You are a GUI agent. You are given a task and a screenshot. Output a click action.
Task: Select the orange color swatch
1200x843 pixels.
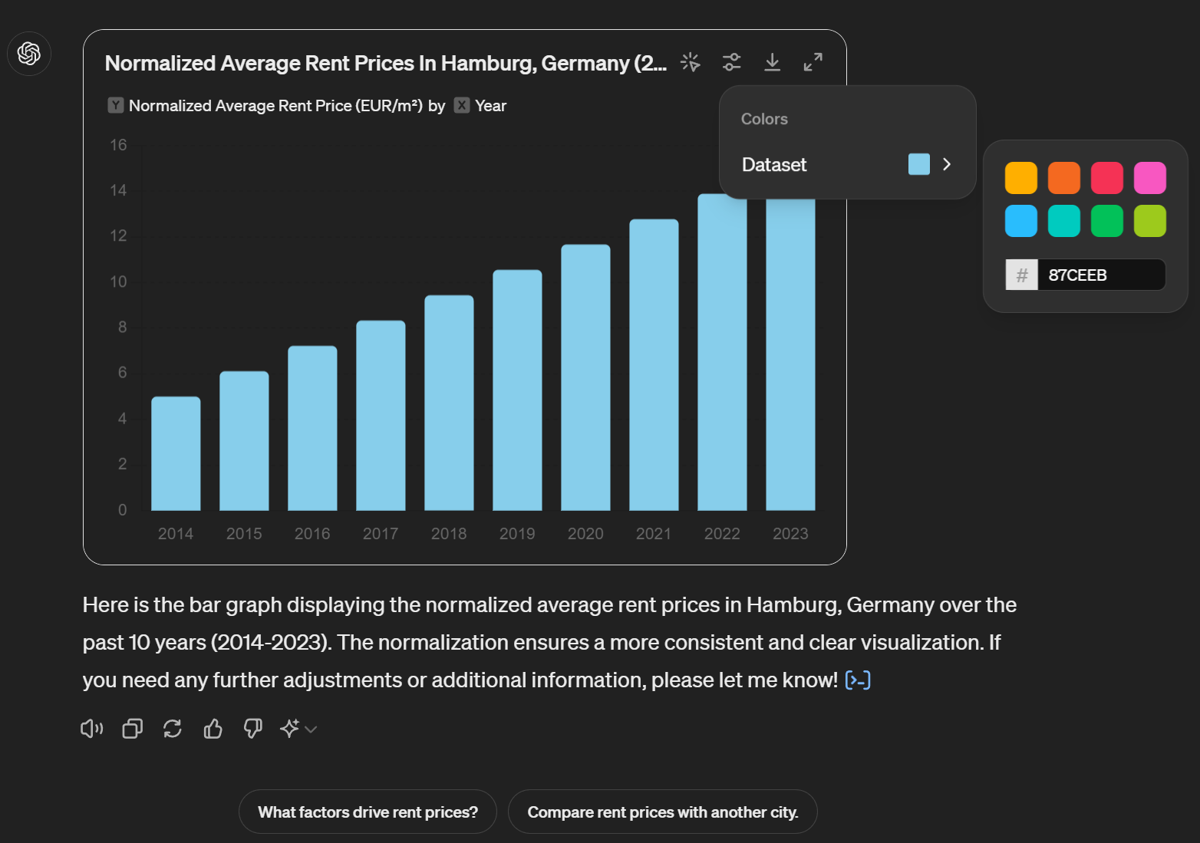pos(1064,177)
